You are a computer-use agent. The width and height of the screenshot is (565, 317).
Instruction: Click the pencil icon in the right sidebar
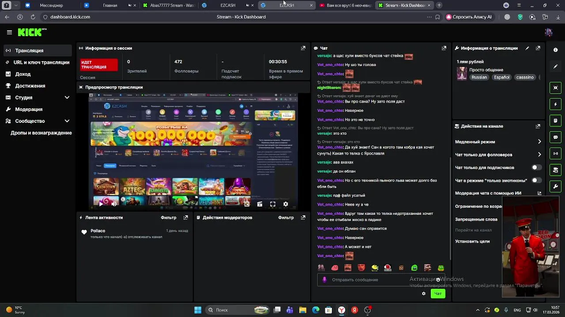(x=556, y=66)
